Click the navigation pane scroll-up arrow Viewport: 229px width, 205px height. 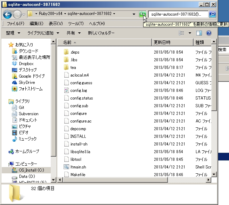coord(53,42)
